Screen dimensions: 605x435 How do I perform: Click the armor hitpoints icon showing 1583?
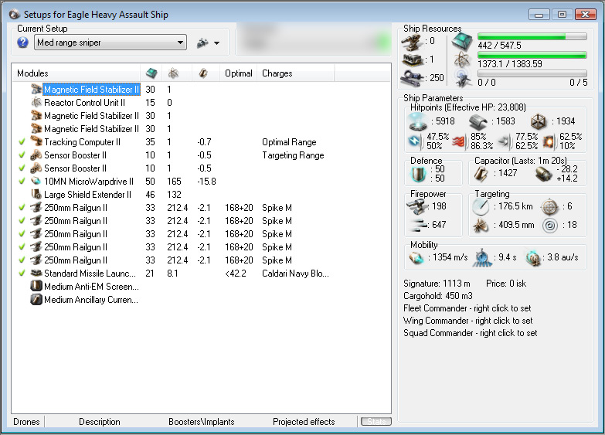(x=478, y=121)
